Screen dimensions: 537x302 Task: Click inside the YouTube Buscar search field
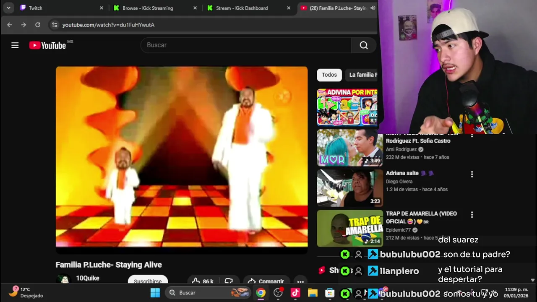[246, 45]
